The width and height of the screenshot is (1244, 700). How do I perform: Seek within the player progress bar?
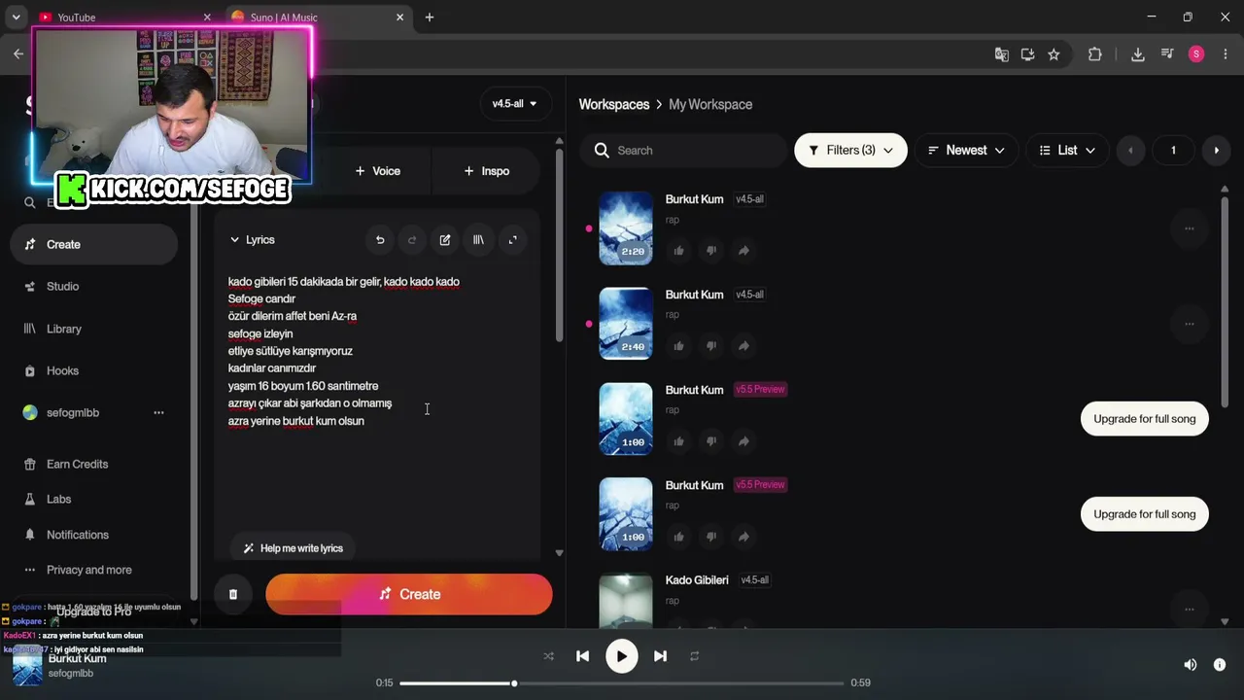(x=622, y=683)
